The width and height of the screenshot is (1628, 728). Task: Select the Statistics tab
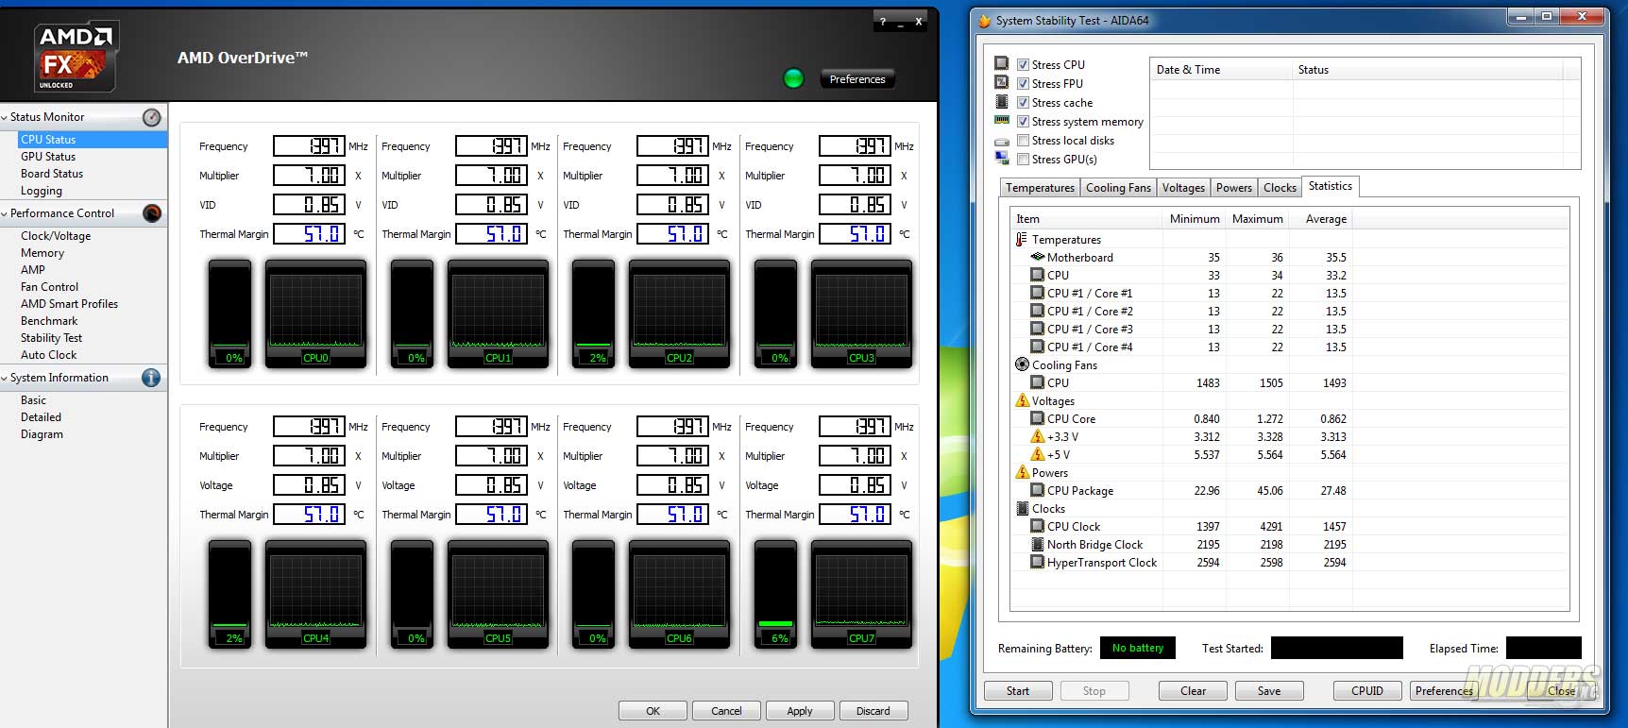coord(1330,186)
